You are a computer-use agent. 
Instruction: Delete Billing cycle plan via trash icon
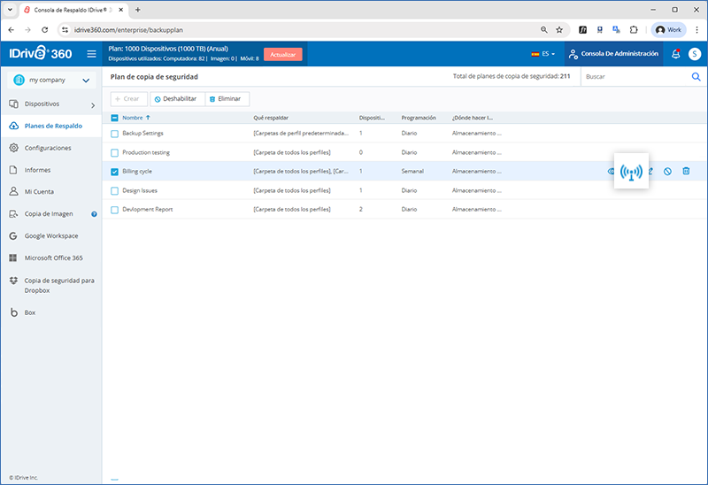click(x=686, y=171)
